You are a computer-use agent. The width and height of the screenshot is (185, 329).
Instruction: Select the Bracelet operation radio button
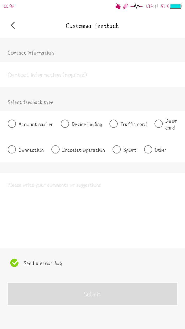tap(55, 150)
